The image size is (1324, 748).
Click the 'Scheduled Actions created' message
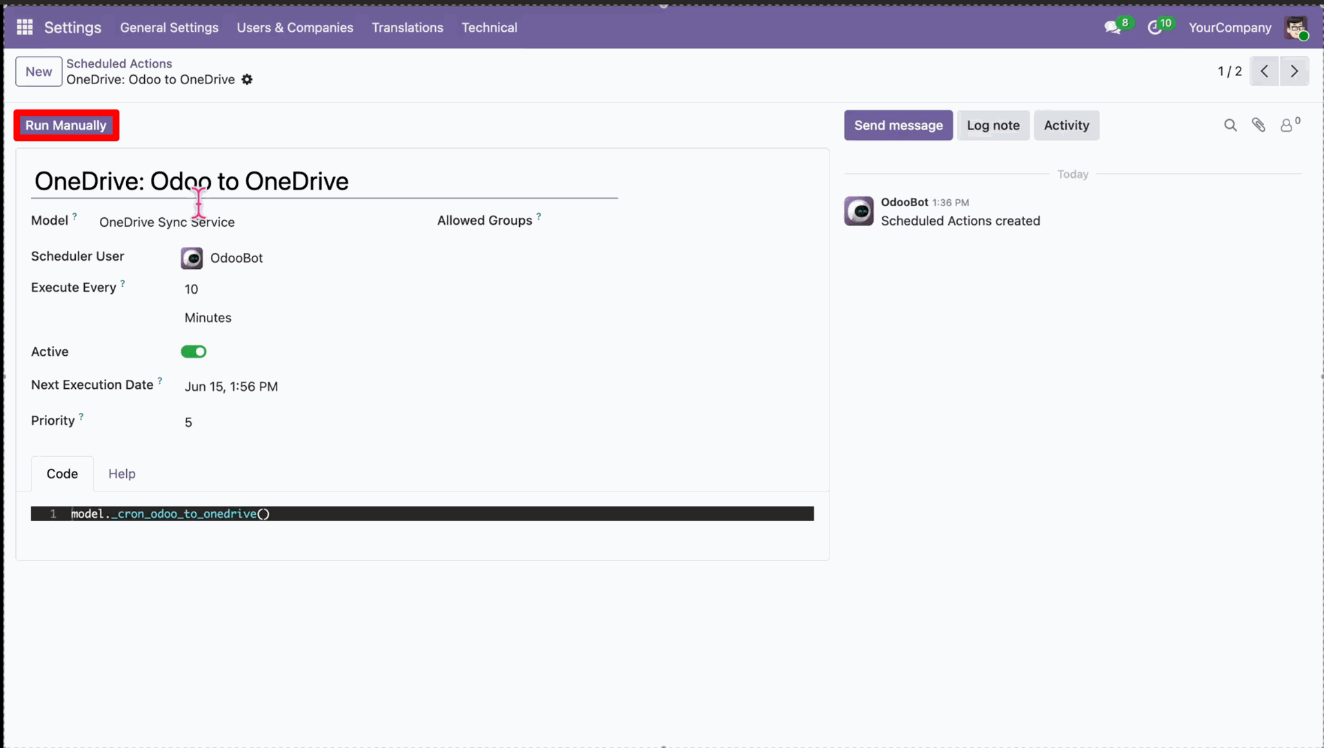pyautogui.click(x=960, y=221)
